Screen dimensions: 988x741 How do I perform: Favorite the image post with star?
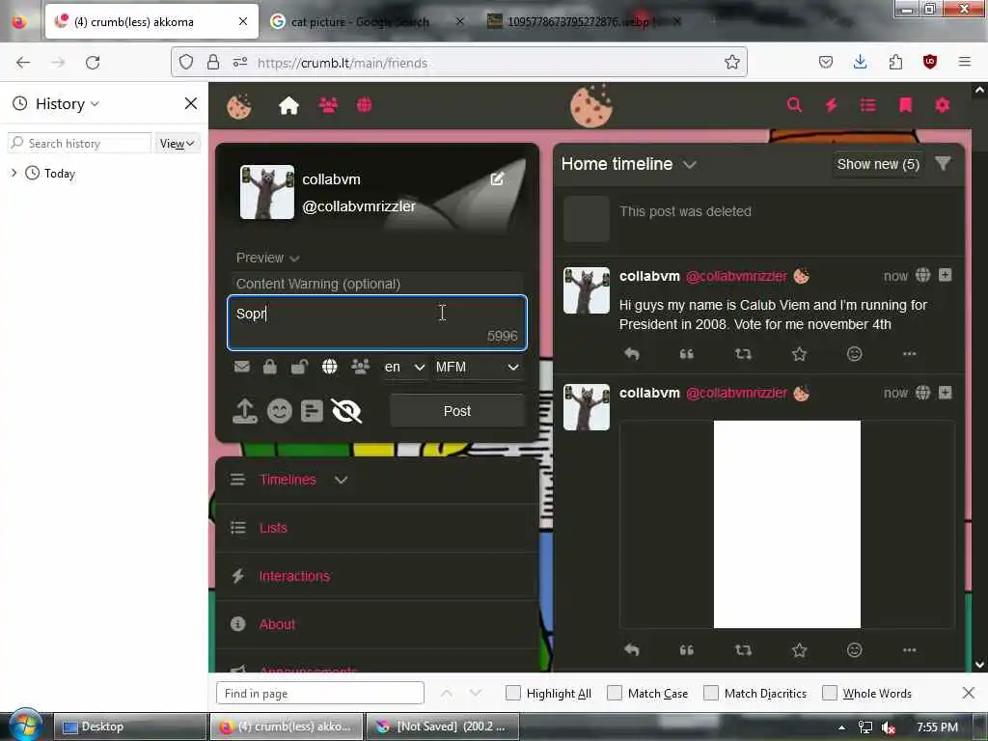point(799,650)
